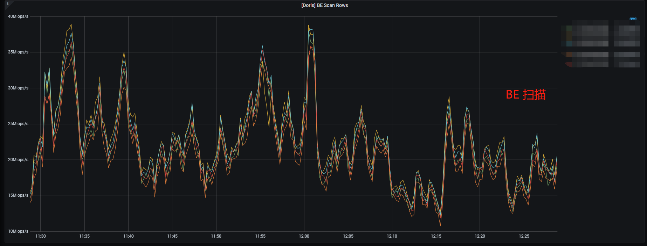Sort legend by the avg column header
This screenshot has width=647, height=246.
pos(633,19)
